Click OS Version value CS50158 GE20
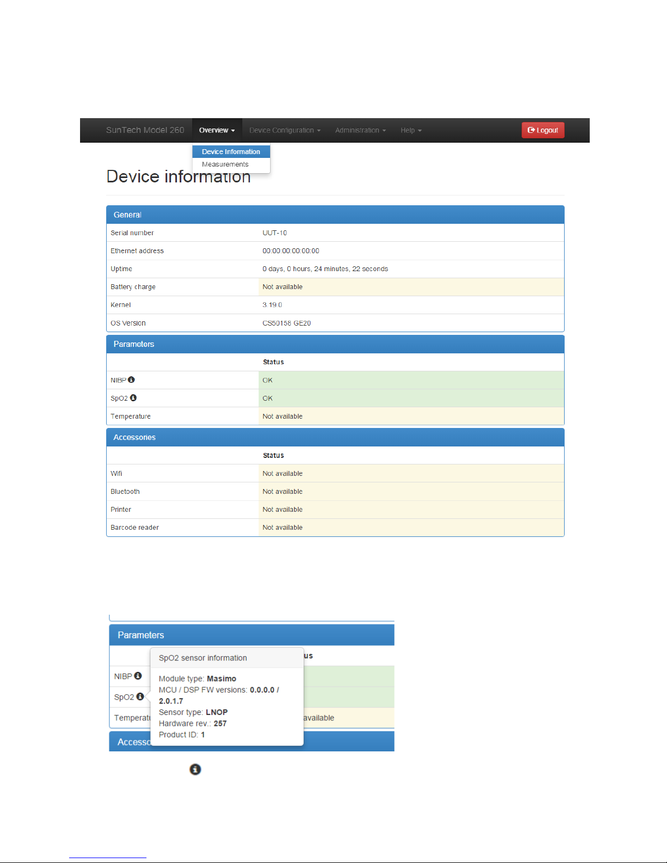This screenshot has height=863, width=667. coord(286,323)
